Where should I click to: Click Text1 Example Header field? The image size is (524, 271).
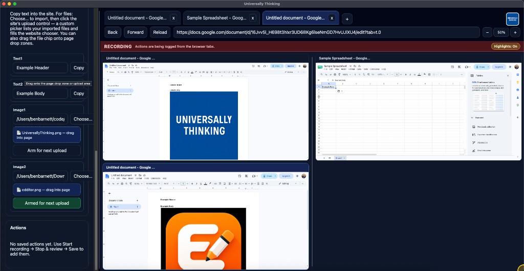(x=40, y=68)
